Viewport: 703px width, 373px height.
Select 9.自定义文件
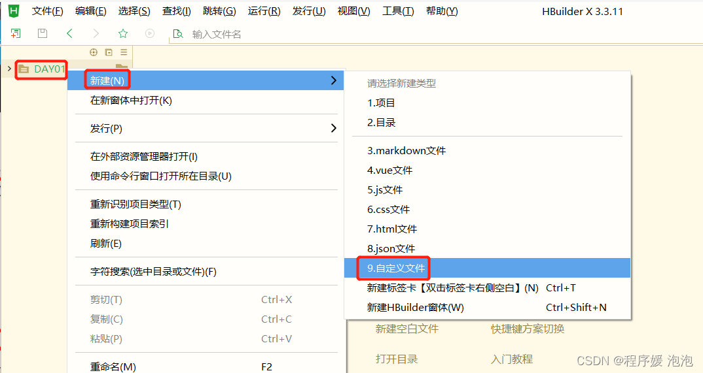488,268
